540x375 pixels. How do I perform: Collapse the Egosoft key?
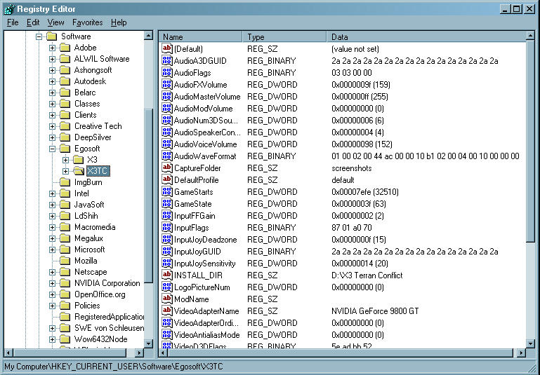coord(53,149)
